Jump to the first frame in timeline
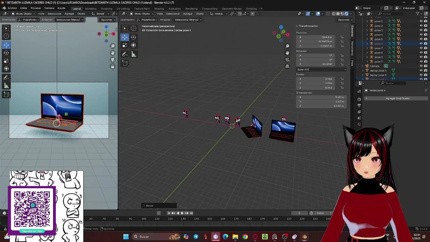Viewport: 430px width, 242px height. (169, 213)
